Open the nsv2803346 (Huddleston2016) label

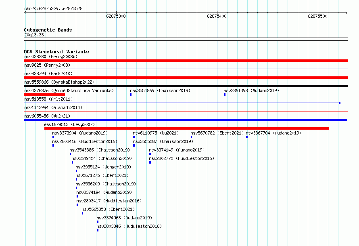pos(129,226)
